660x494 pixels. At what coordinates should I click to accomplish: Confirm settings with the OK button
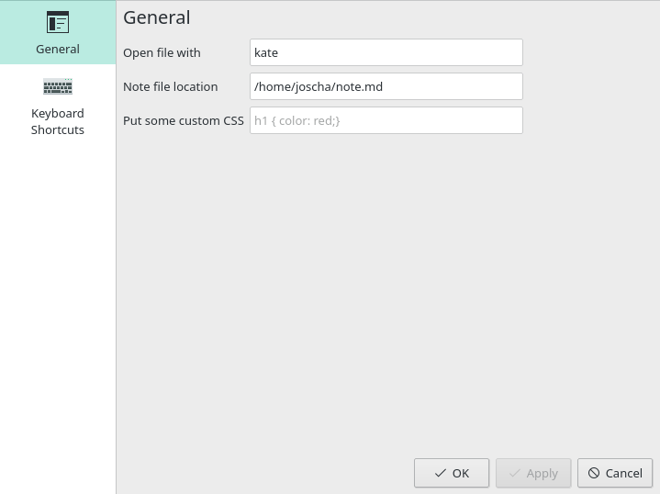pos(452,473)
